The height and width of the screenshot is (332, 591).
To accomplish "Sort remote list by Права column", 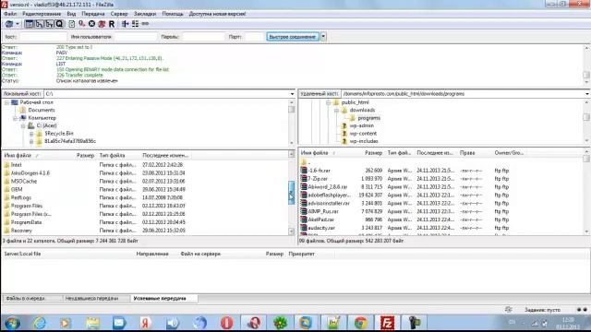I will [467, 153].
